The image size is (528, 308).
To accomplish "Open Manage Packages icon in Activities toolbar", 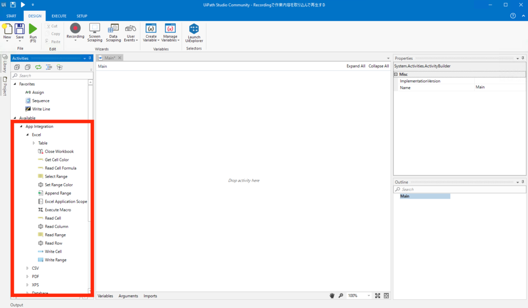I will 60,67.
